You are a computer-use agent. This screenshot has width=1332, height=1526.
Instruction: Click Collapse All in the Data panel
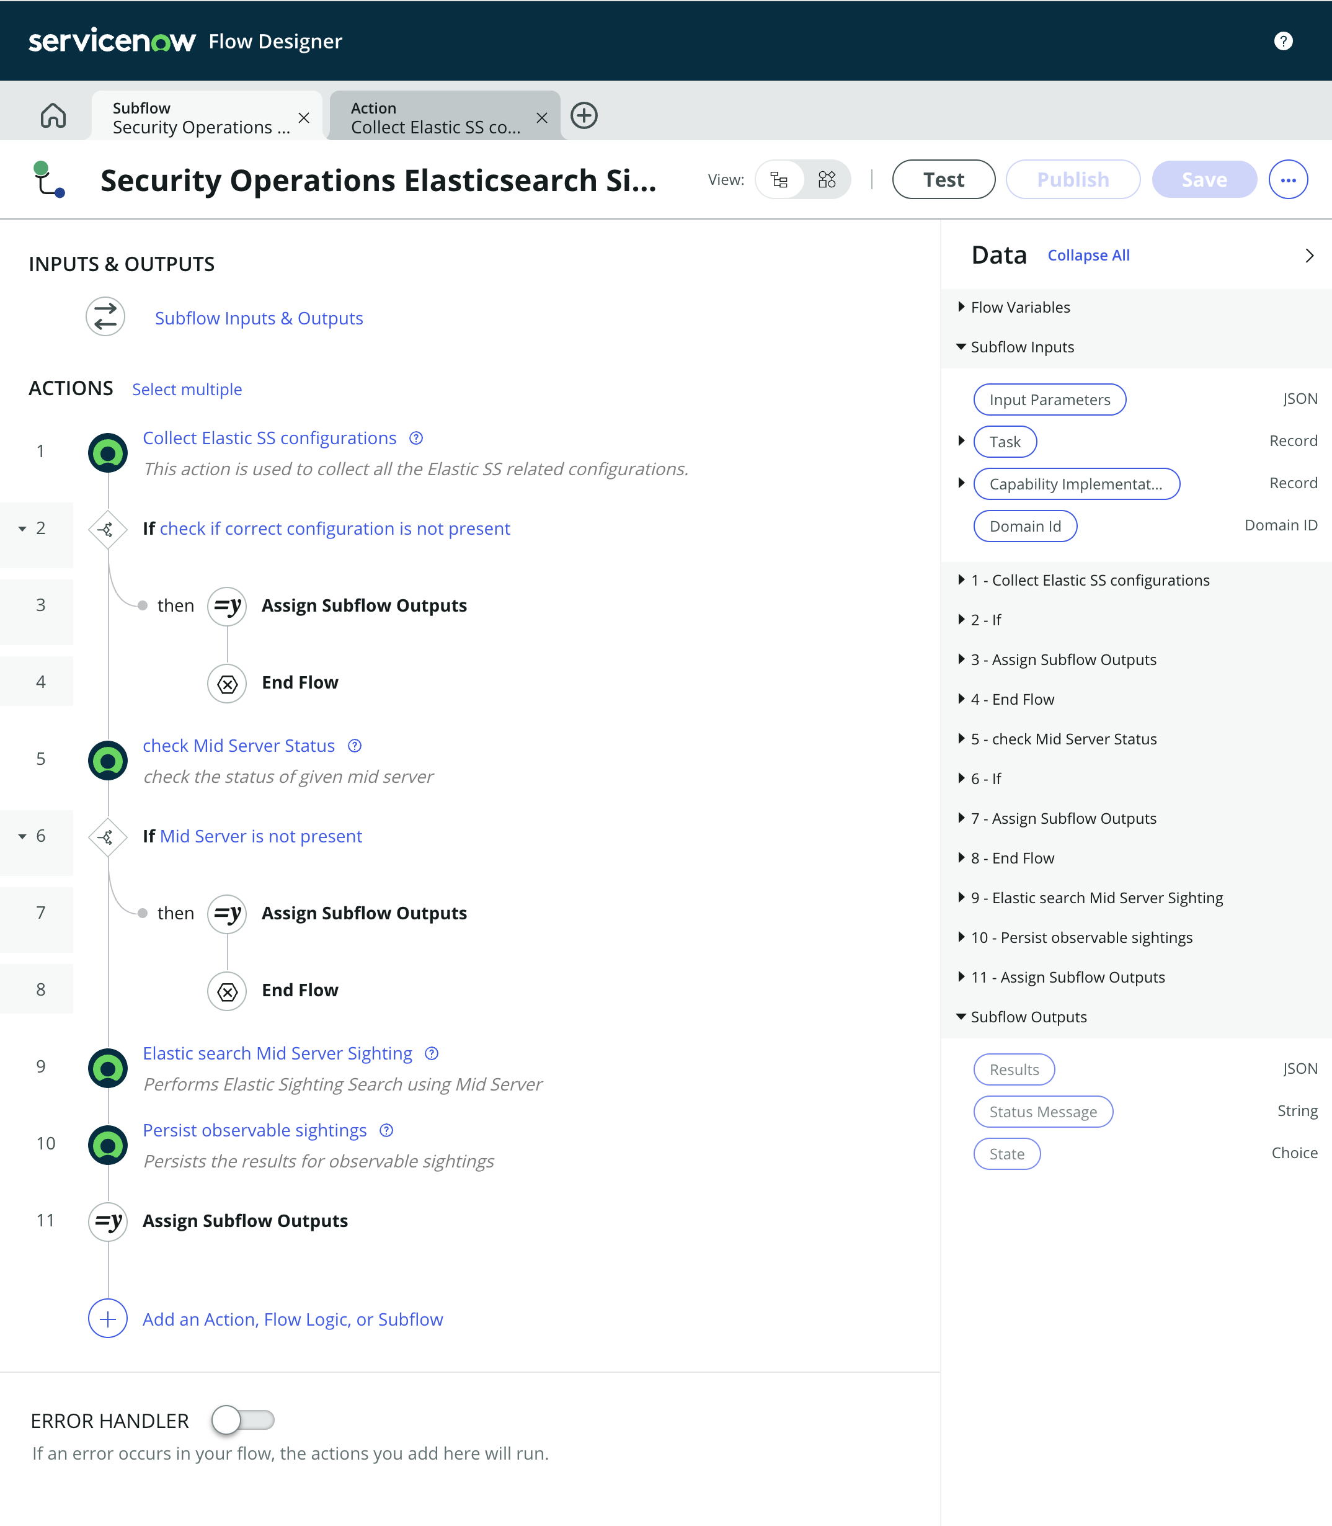(1088, 255)
